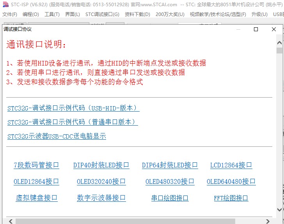Open the 界面(L) menu
Image resolution: width=284 pixels, height=224 pixels.
pos(73,14)
